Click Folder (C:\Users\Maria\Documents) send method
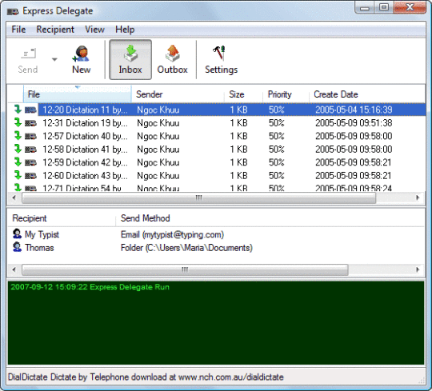Screen dimensions: 432x391 [186, 248]
